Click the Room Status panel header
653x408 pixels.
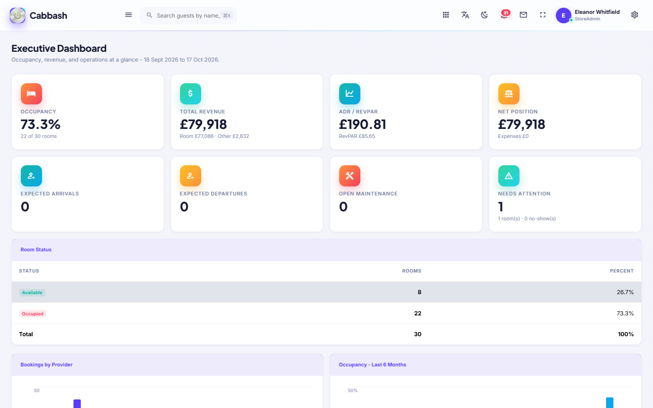click(326, 250)
